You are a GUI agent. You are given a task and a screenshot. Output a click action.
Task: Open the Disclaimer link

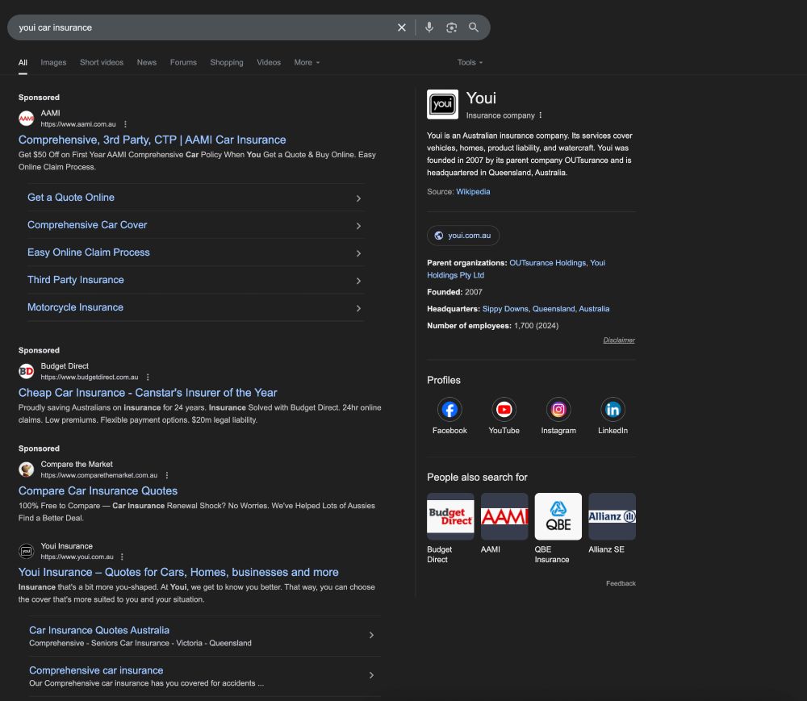click(619, 340)
